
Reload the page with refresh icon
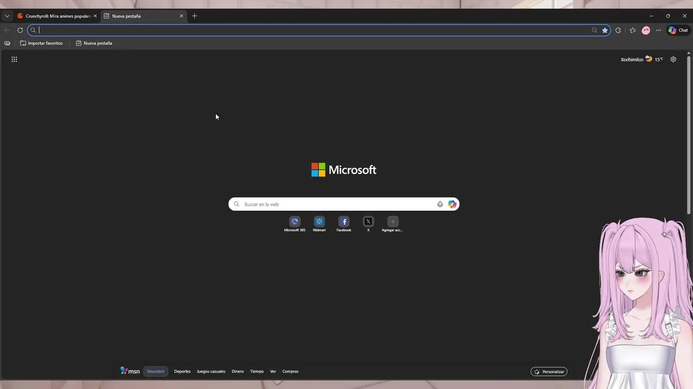pos(20,30)
